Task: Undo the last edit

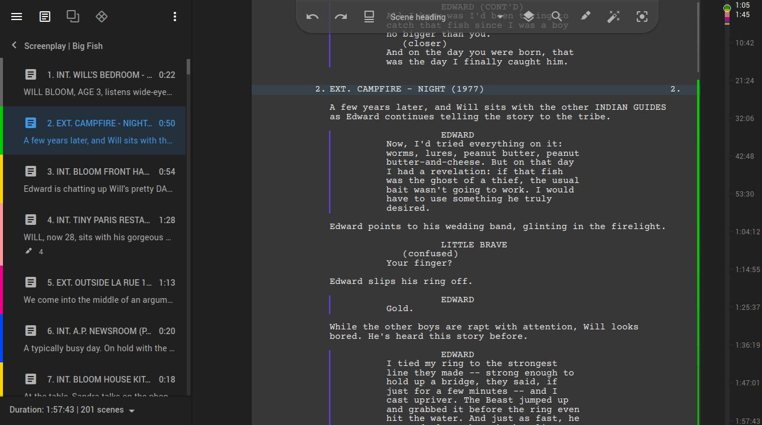Action: click(x=312, y=17)
